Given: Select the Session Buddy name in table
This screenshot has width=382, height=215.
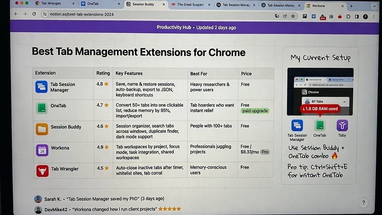Looking at the screenshot, I should point(66,127).
